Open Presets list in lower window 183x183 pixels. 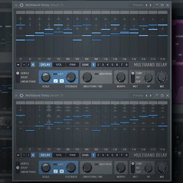[138, 96]
